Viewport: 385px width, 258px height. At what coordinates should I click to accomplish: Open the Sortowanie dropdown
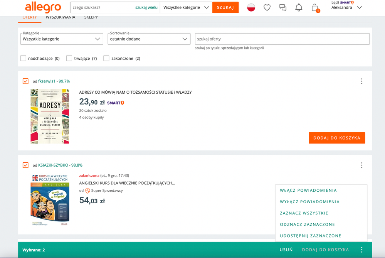pos(149,39)
